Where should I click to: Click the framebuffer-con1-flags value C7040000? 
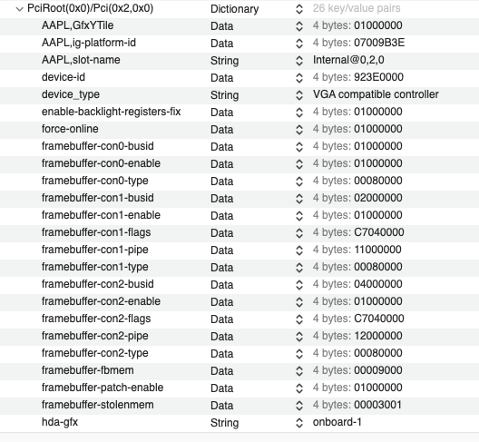(379, 232)
